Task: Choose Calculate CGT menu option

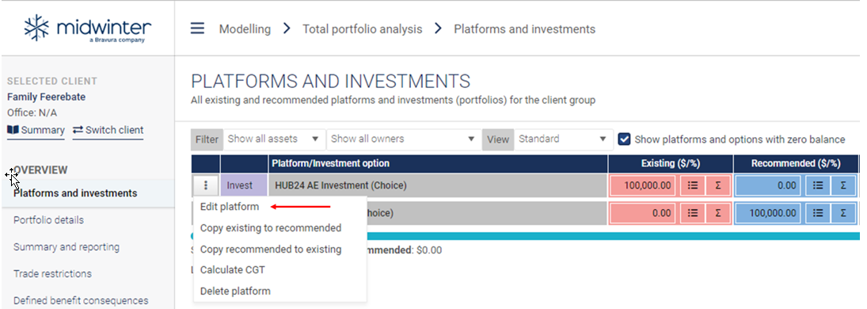Action: 233,270
